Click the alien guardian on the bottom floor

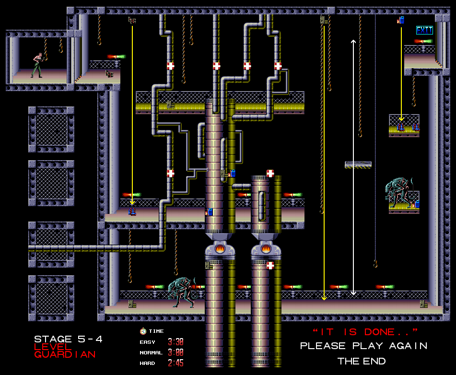click(x=183, y=292)
